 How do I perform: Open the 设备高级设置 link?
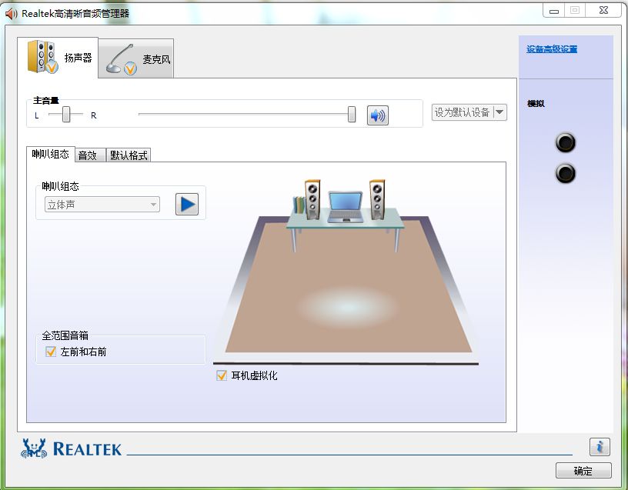[x=552, y=49]
